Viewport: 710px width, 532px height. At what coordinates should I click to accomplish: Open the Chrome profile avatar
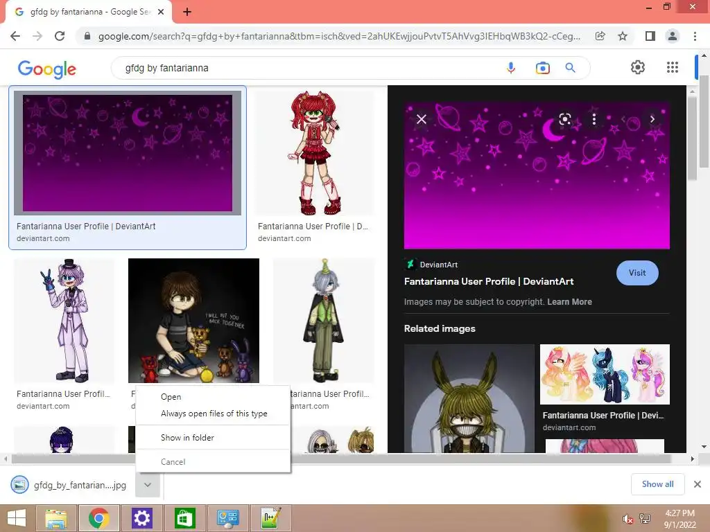point(673,36)
